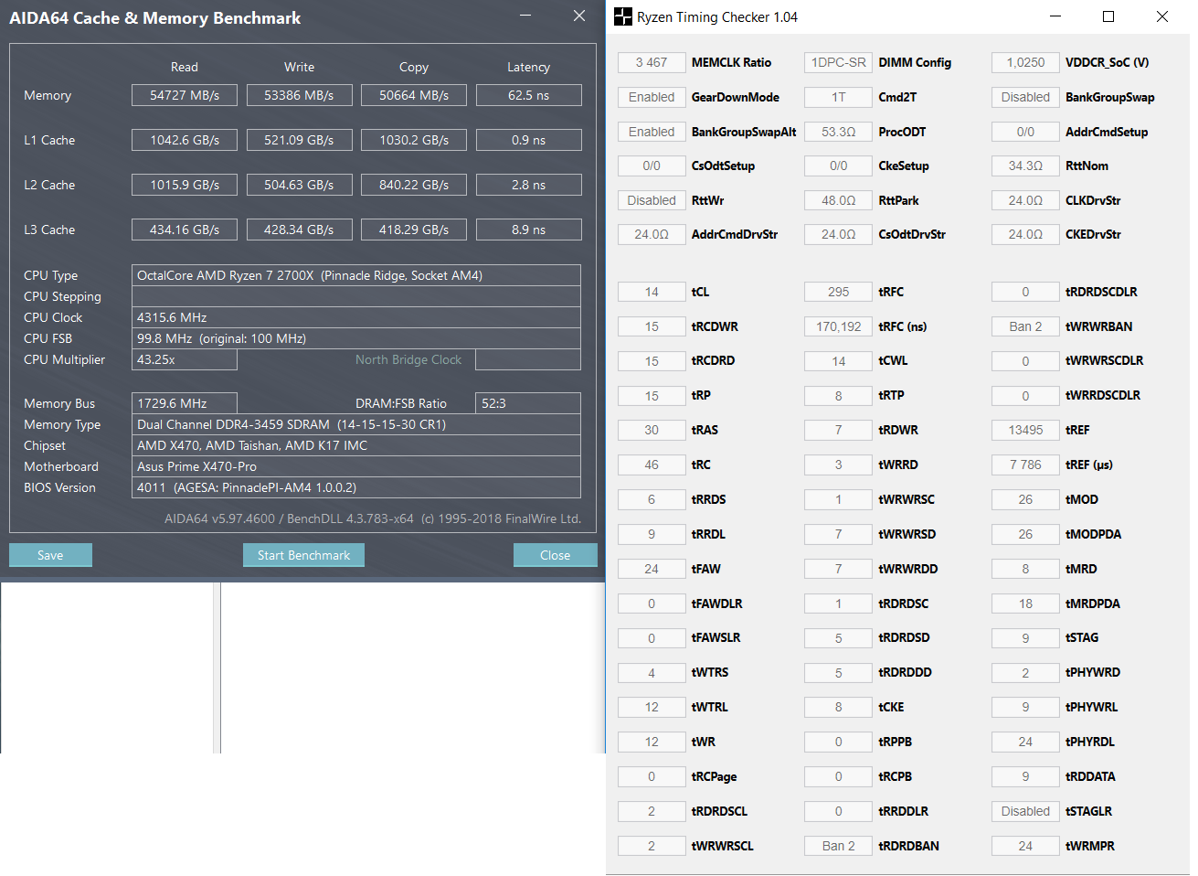Click tCWL value 14
This screenshot has height=876, width=1198.
(x=838, y=361)
